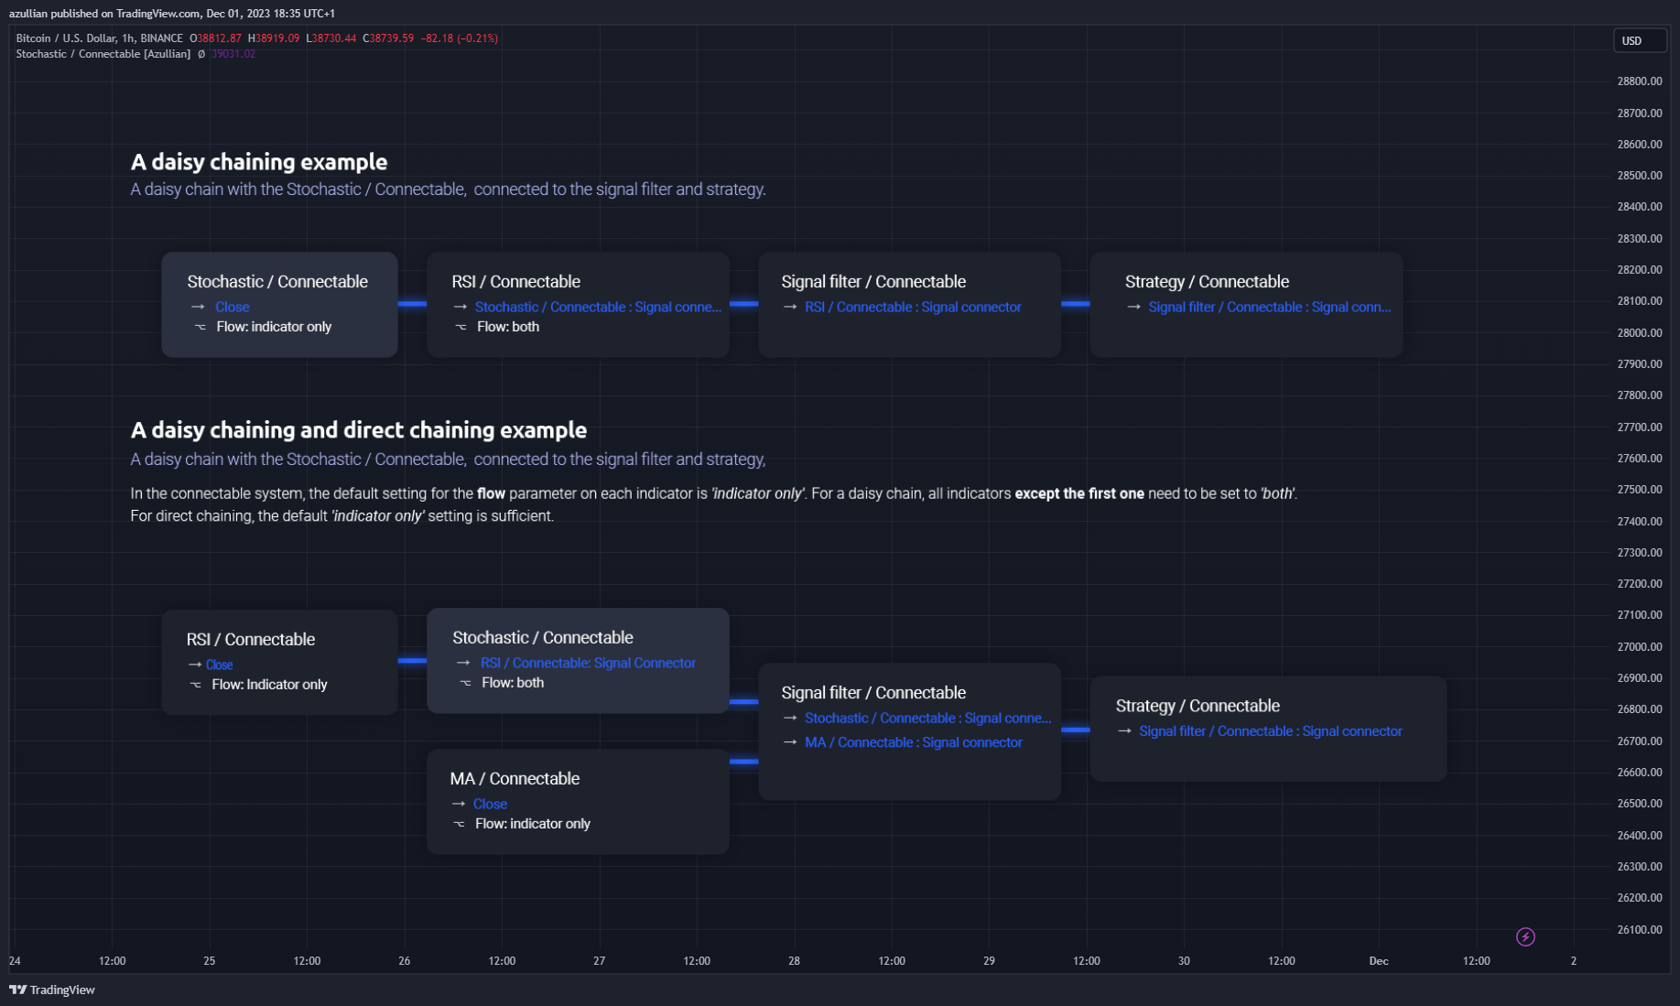
Task: Click the open price value O38812.87
Action: point(216,38)
